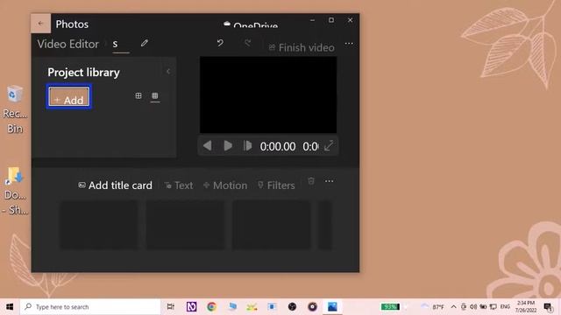Open the clock showing 2:34 PM
Screen dimensions: 561x315
point(526,307)
